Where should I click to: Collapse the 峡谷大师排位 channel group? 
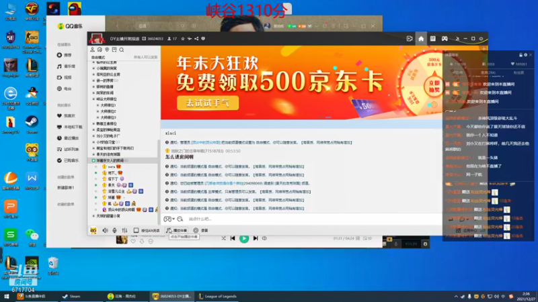coord(93,99)
